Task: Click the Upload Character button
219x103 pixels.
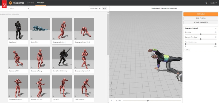Action: [x=201, y=22]
